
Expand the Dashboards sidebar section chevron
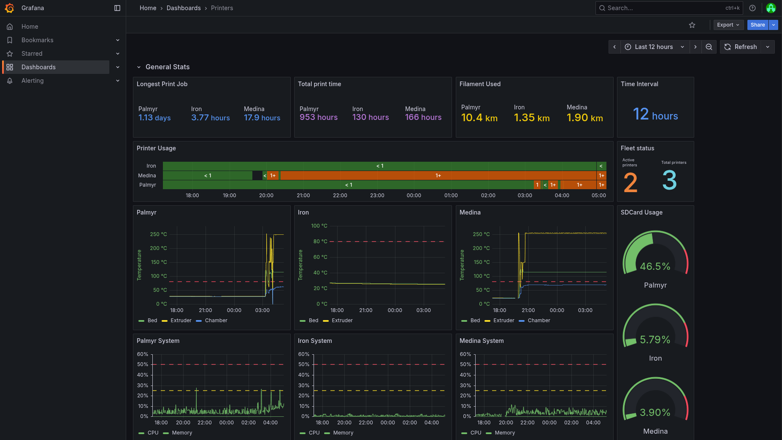[118, 67]
